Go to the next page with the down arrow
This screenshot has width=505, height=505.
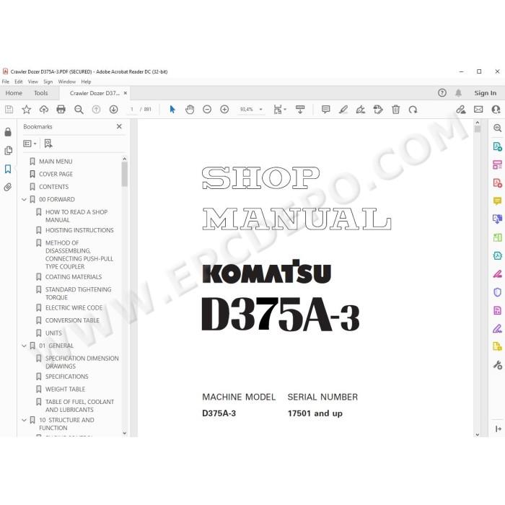(113, 110)
